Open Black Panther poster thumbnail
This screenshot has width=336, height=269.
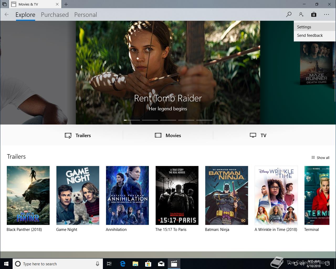pyautogui.click(x=28, y=195)
